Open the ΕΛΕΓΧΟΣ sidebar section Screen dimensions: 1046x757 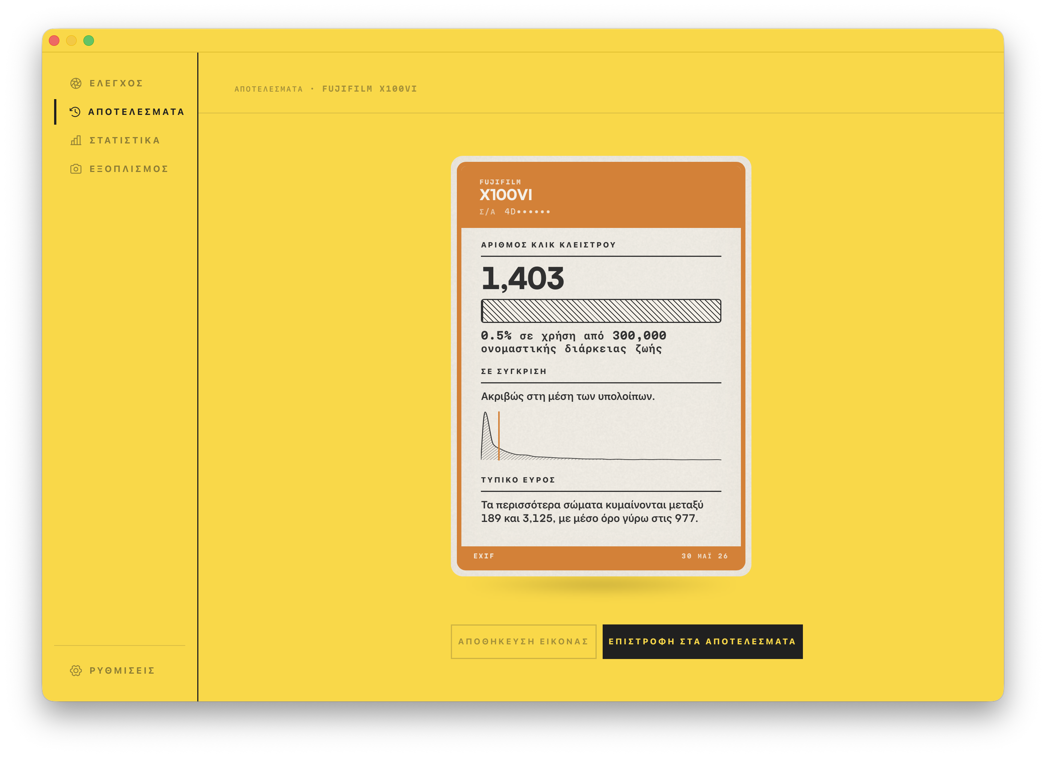pyautogui.click(x=116, y=83)
